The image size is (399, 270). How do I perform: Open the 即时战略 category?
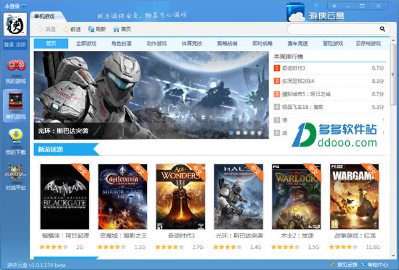pyautogui.click(x=263, y=43)
